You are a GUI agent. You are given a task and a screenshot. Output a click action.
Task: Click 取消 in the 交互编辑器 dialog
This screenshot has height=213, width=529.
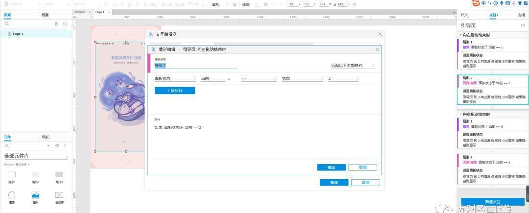pos(365,182)
